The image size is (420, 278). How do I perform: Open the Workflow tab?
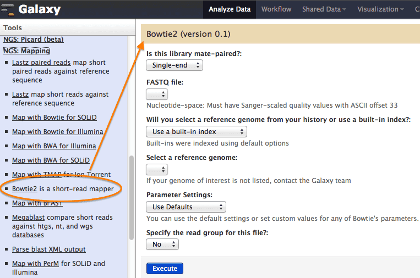tap(276, 9)
